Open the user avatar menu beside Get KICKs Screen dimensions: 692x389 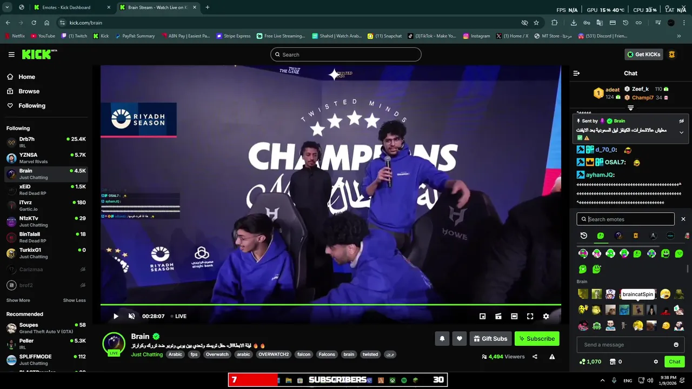672,55
